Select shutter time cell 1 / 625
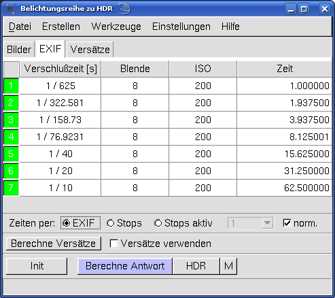This screenshot has width=335, height=298. [x=60, y=86]
